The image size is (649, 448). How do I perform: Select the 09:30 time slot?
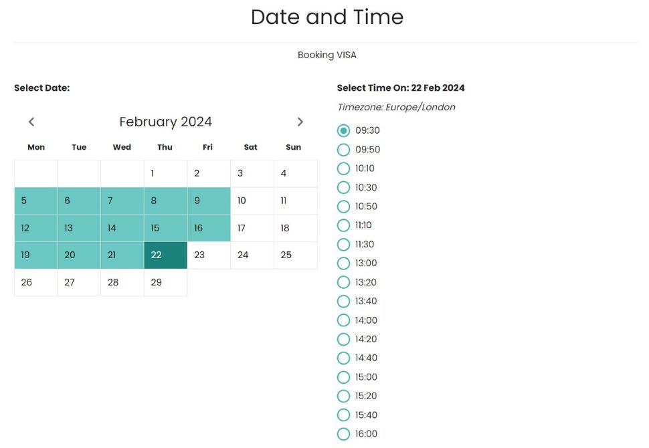click(x=343, y=130)
